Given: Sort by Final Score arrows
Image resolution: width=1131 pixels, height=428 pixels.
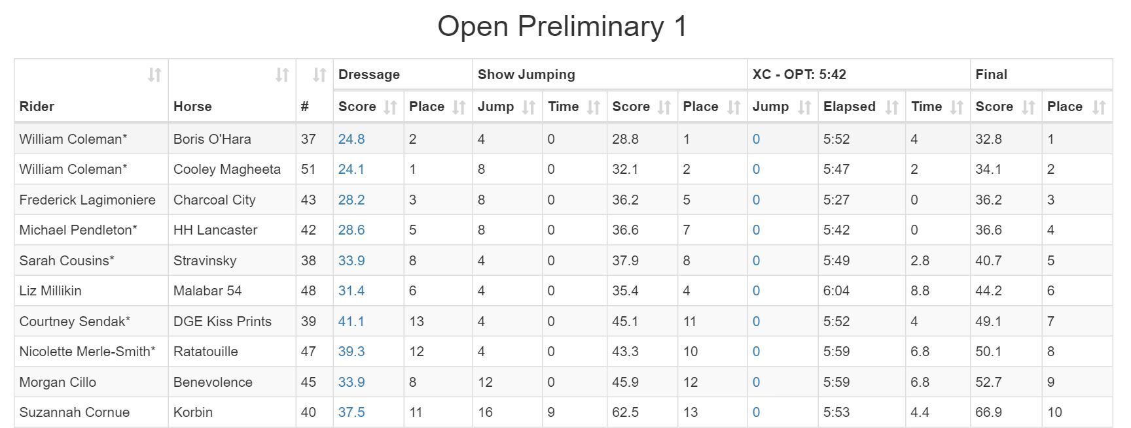Looking at the screenshot, I should pos(1028,107).
